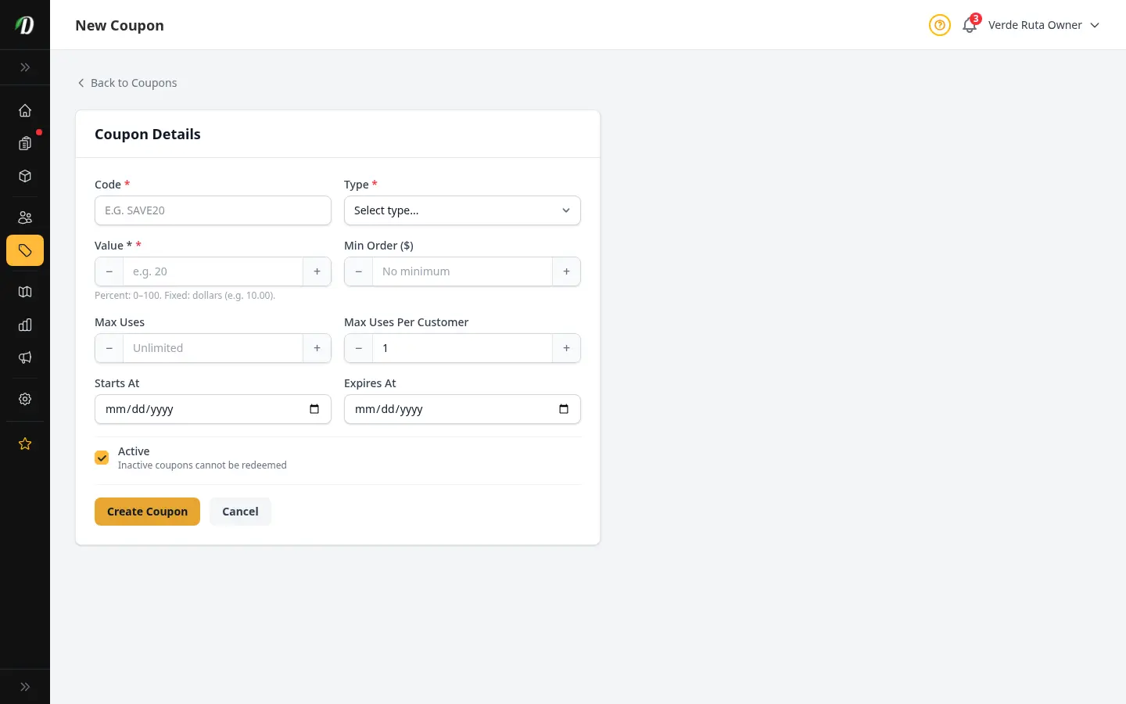
Task: Open the app logo in the sidebar
Action: 25,25
